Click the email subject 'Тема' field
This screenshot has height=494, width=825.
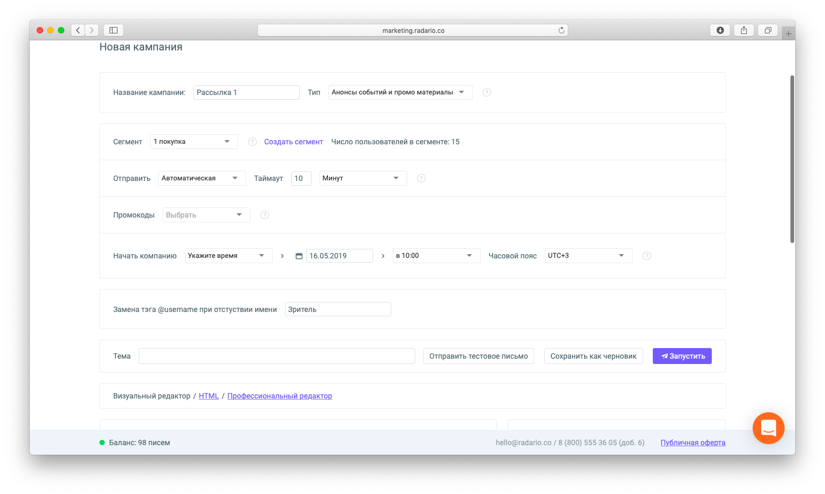277,356
